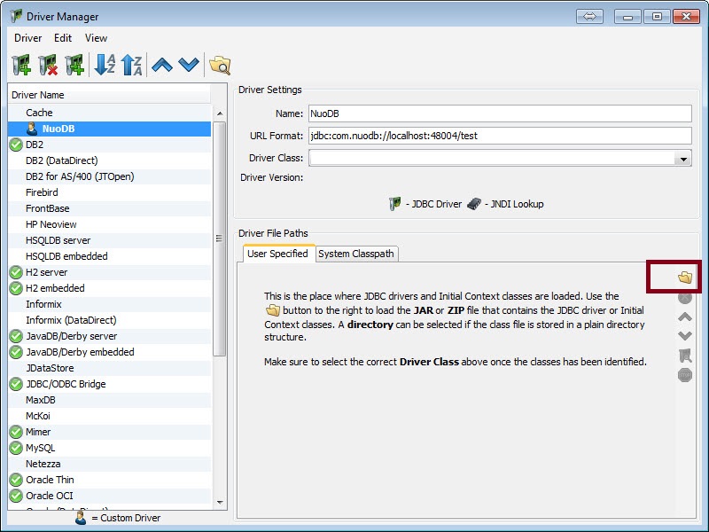The height and width of the screenshot is (532, 709).
Task: Click the move path down arrow icon
Action: (x=685, y=336)
